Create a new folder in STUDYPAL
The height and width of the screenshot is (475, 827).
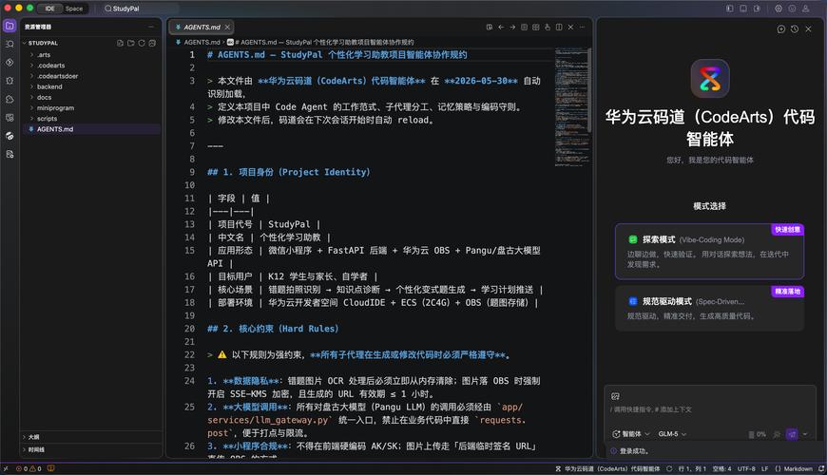[131, 44]
